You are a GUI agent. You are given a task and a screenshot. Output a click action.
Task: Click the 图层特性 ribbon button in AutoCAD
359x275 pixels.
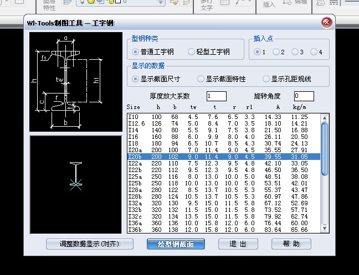pyautogui.click(x=49, y=5)
